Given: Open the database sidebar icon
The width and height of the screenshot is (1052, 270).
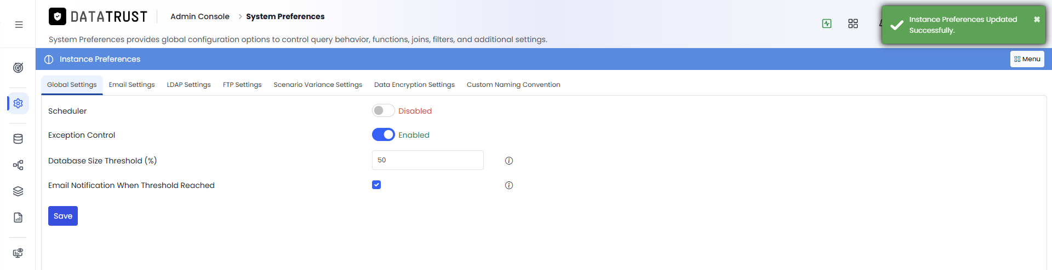Looking at the screenshot, I should click(x=18, y=139).
